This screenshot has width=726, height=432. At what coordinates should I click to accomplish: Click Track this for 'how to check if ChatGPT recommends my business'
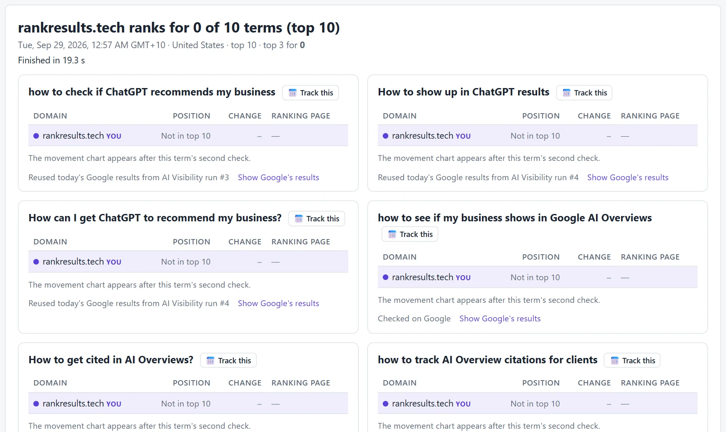(x=311, y=93)
